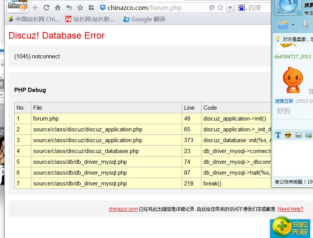
Task: Bookmark this page with address bar star
Action: 220,8
